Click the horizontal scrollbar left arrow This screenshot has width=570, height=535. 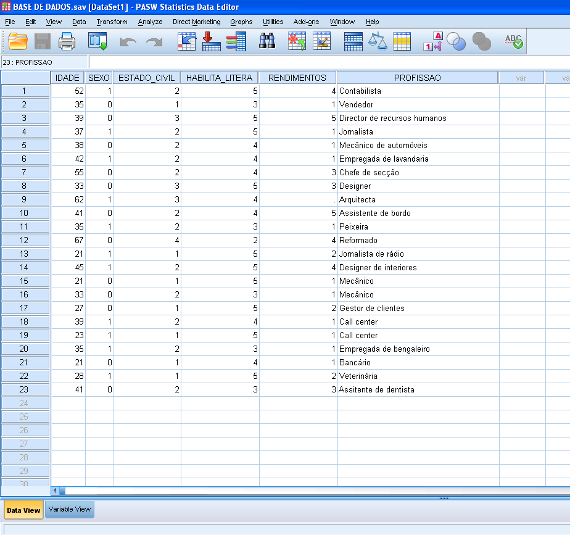pos(55,490)
